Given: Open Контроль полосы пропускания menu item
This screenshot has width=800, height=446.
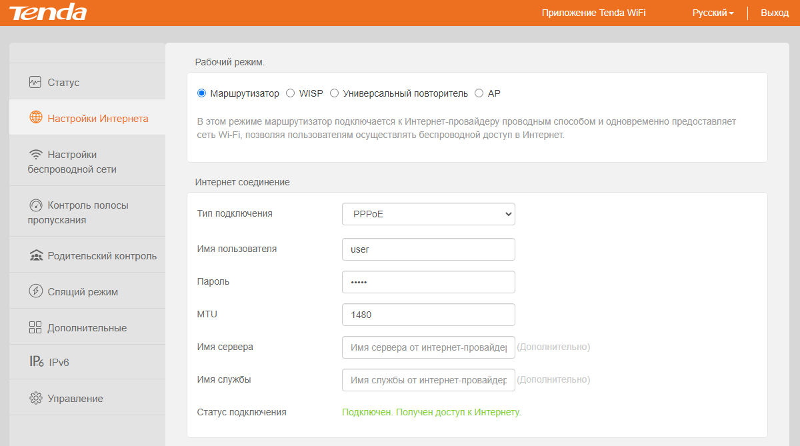Looking at the screenshot, I should pyautogui.click(x=87, y=212).
